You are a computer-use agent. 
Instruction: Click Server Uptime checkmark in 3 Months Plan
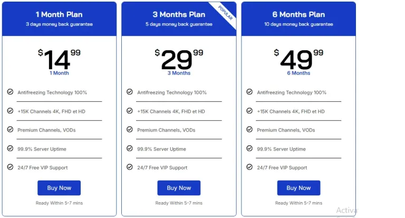(x=130, y=148)
